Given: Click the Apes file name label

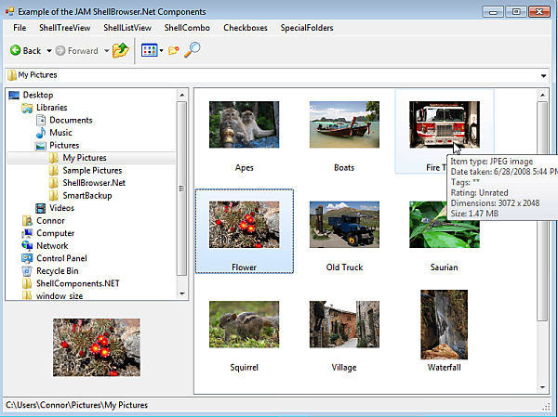Looking at the screenshot, I should pos(244,168).
